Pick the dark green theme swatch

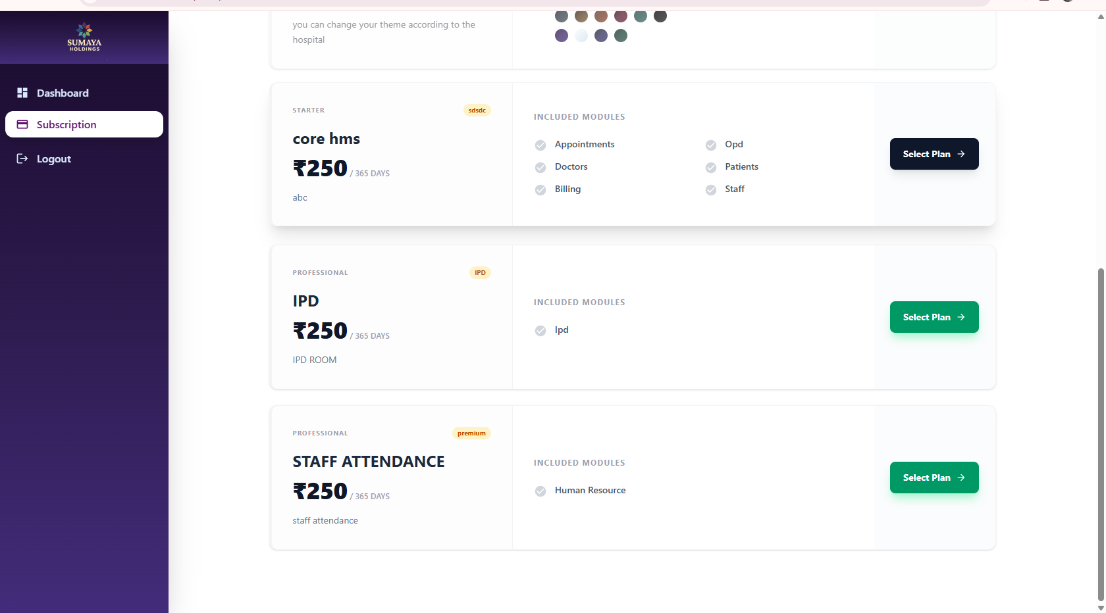[x=621, y=36]
